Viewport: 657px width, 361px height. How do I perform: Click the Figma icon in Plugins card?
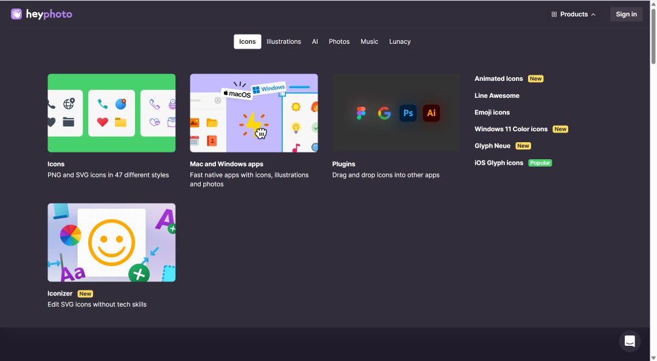point(361,113)
